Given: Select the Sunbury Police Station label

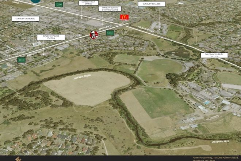Looking at the screenshot, I should [51, 37].
